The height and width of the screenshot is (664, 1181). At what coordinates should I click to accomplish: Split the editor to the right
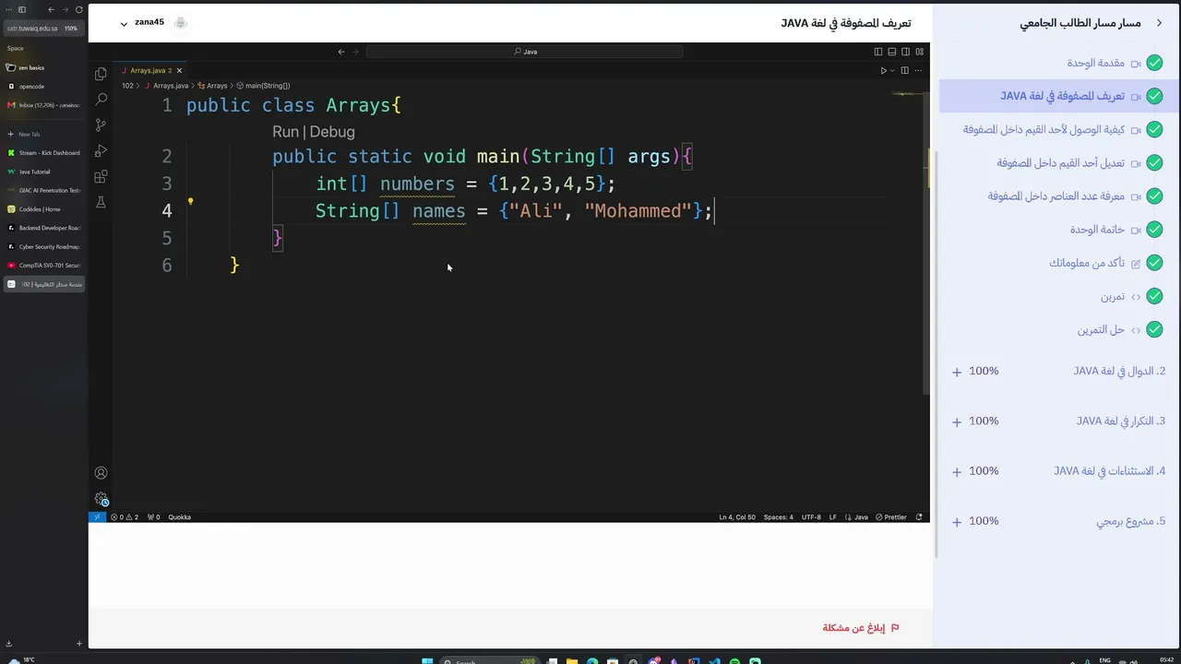tap(904, 70)
